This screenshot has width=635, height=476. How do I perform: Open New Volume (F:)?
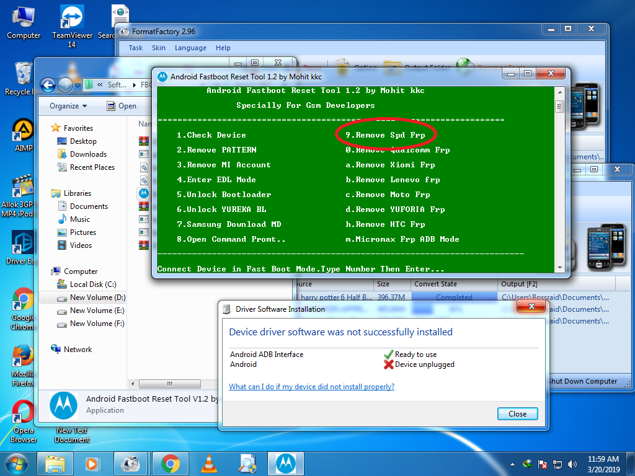click(91, 324)
